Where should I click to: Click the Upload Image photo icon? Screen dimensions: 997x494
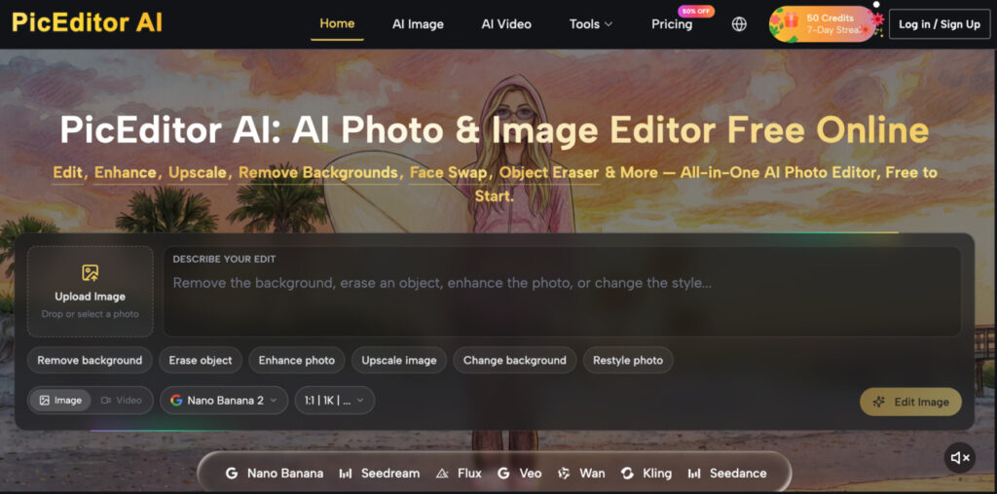click(91, 273)
